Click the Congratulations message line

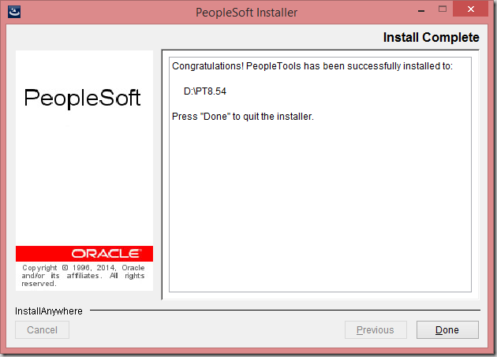[x=312, y=66]
